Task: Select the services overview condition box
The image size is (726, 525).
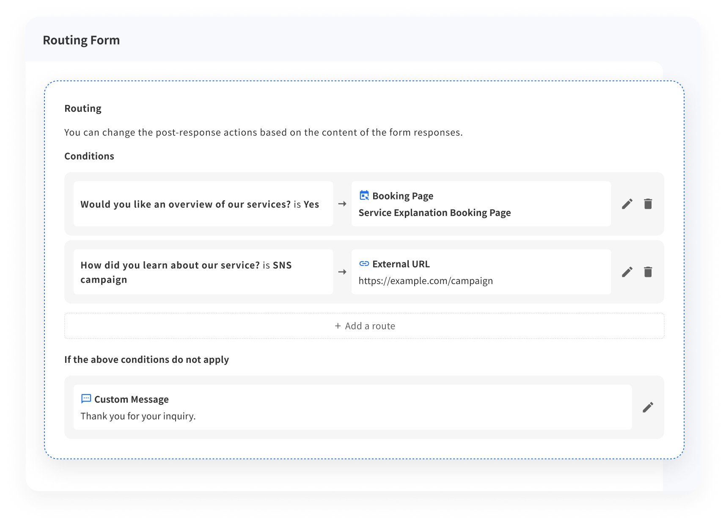Action: tap(203, 204)
